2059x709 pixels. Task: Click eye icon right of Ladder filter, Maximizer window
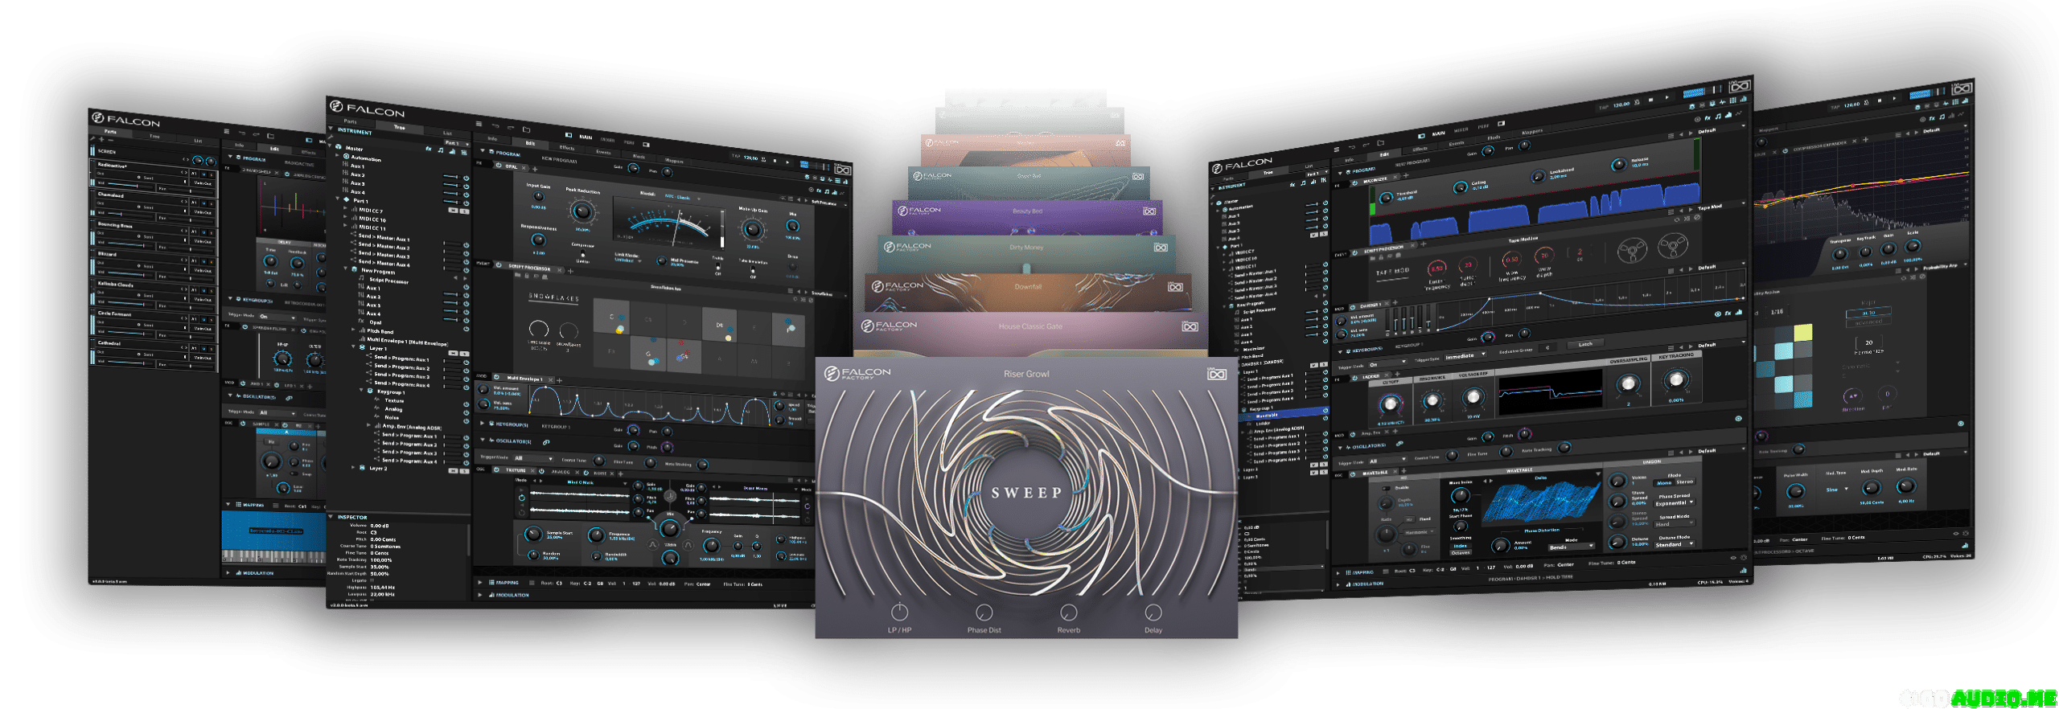[1738, 419]
